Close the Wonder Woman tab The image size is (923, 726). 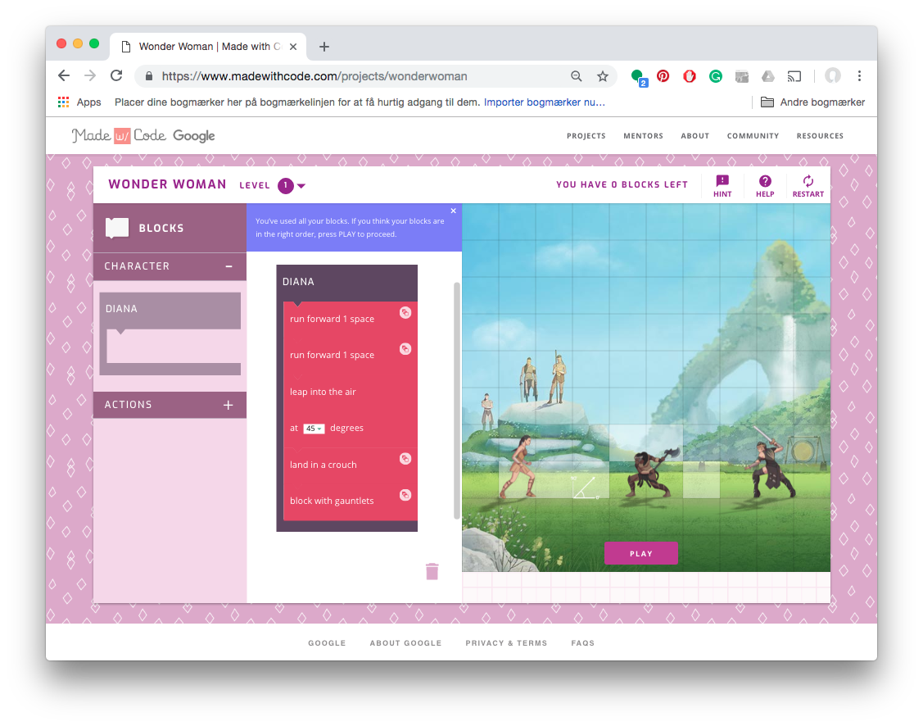tap(293, 47)
